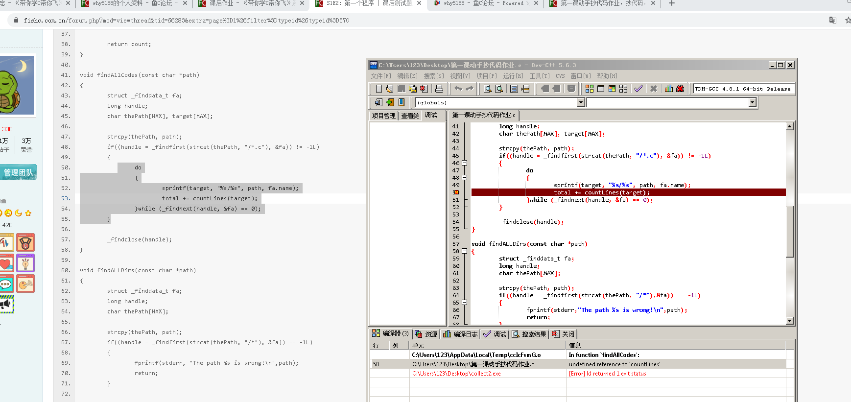Click the Compile & Run icon
Viewport: 851px width, 402px height.
(612, 89)
